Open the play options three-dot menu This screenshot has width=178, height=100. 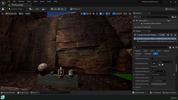(65, 9)
